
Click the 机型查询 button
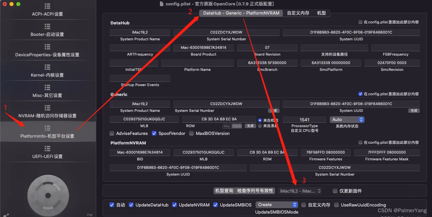point(224,191)
